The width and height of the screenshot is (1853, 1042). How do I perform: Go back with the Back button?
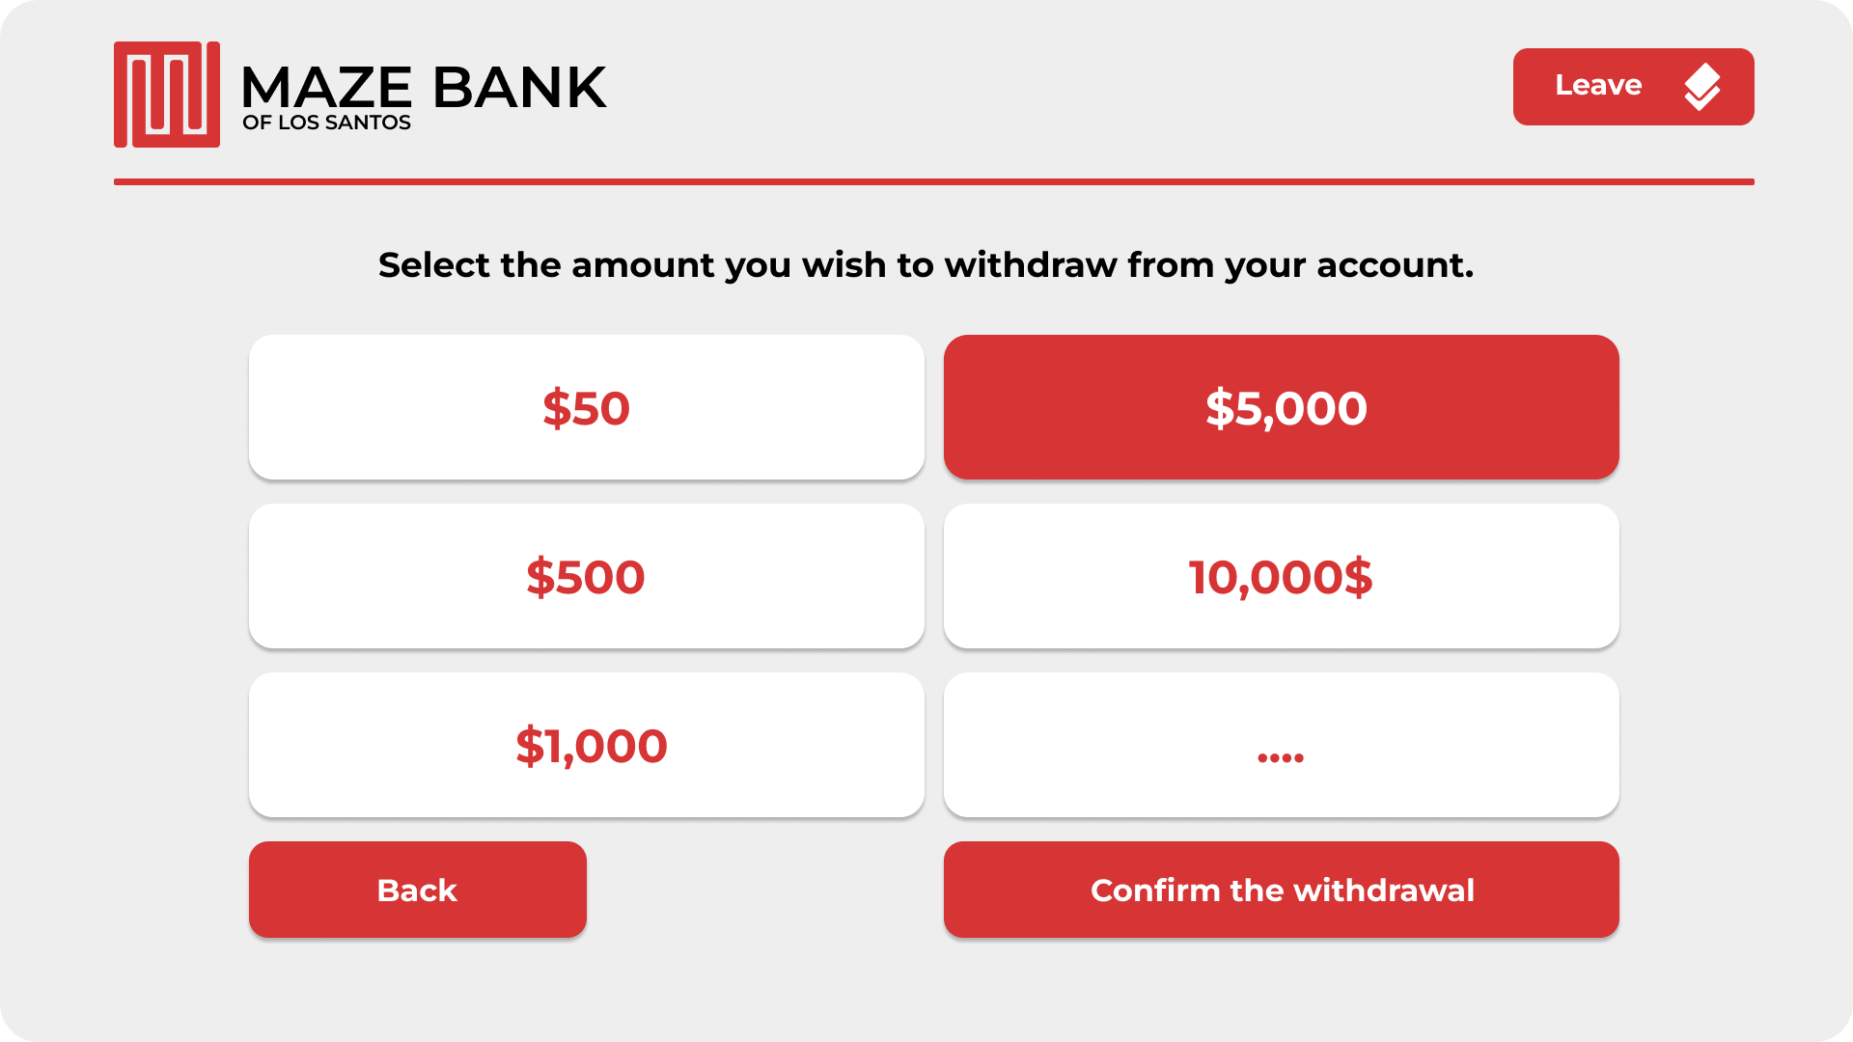pyautogui.click(x=417, y=890)
